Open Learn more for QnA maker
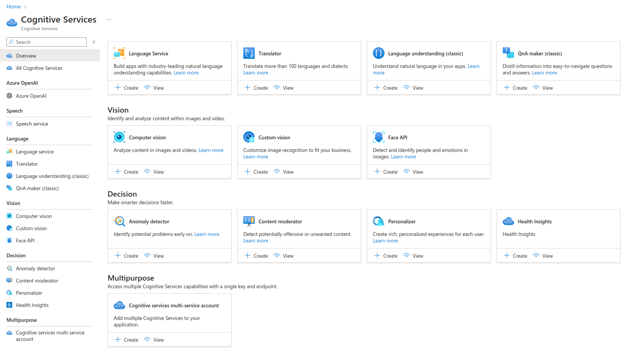Viewport: 635px width, 360px height. [x=545, y=73]
